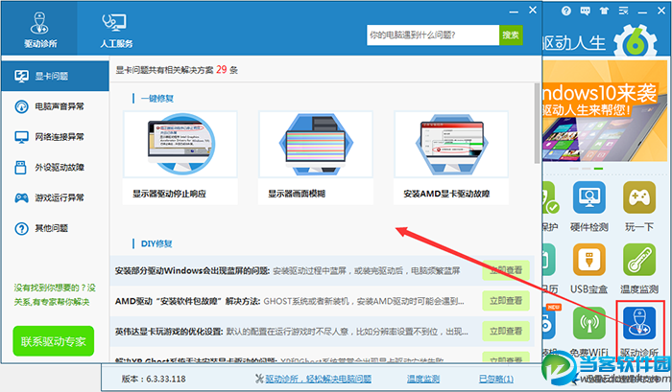Click the 温度监测 link in the bottom bar

(423, 379)
